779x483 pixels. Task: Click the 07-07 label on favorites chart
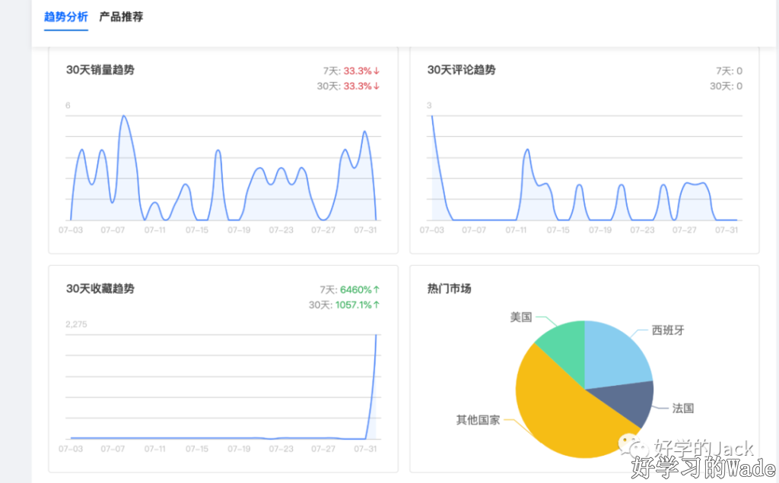(113, 449)
